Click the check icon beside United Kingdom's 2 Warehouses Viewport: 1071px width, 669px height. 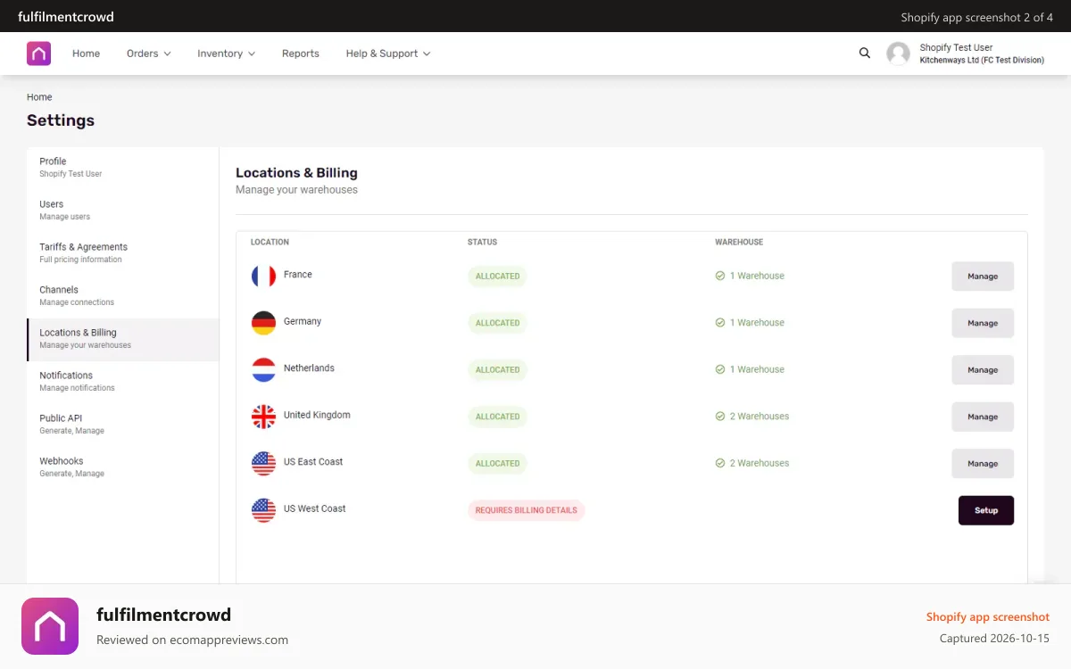coord(719,417)
